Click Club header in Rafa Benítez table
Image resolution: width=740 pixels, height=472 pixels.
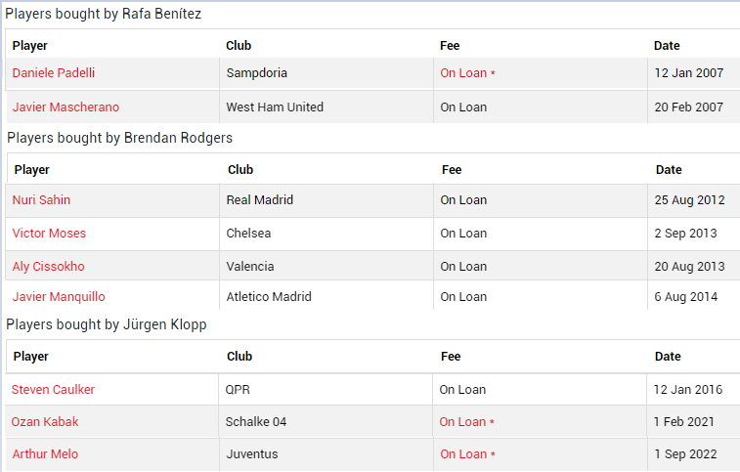point(239,45)
